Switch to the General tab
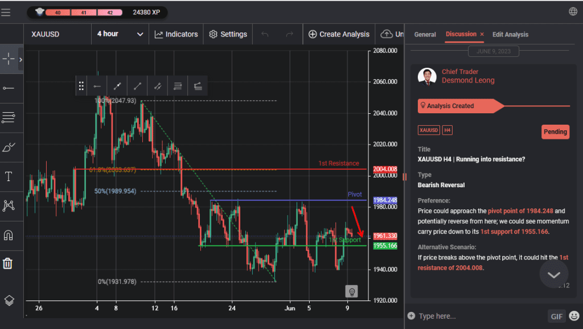The width and height of the screenshot is (583, 329). (x=425, y=35)
